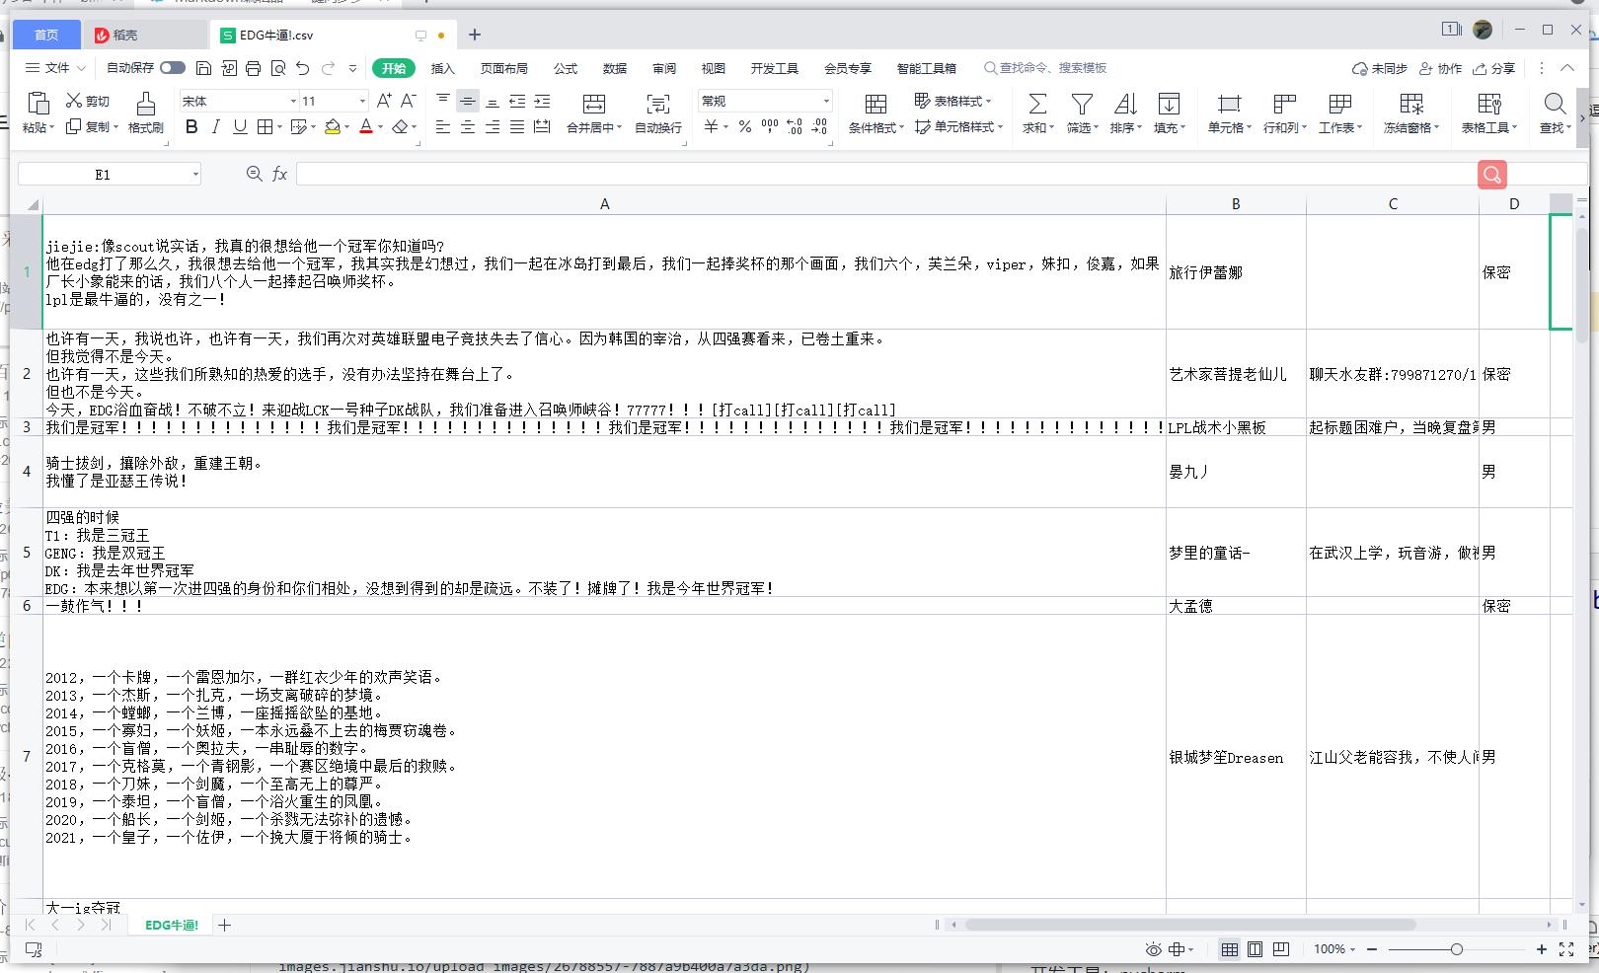This screenshot has width=1599, height=973.
Task: Toggle fullscreen mode in status bar
Action: (x=1566, y=949)
